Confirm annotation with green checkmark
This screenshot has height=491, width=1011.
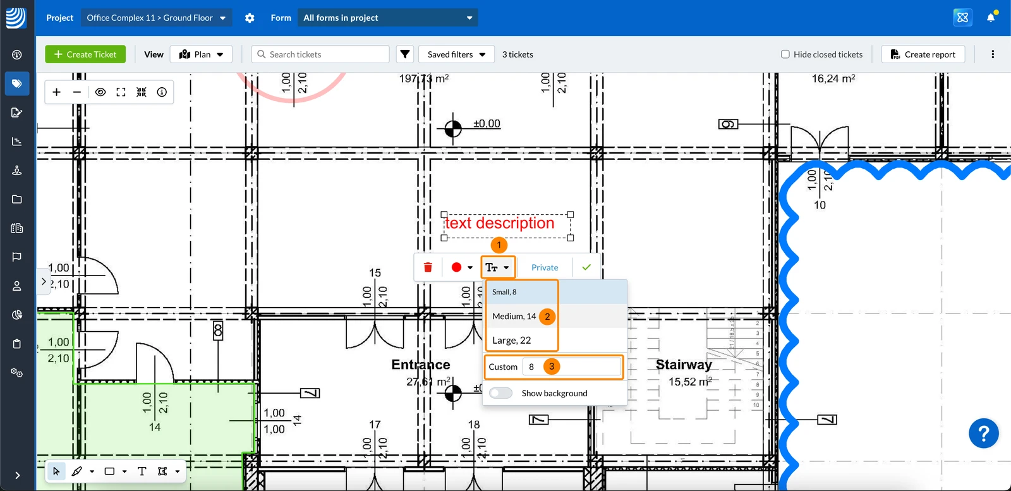pos(586,267)
